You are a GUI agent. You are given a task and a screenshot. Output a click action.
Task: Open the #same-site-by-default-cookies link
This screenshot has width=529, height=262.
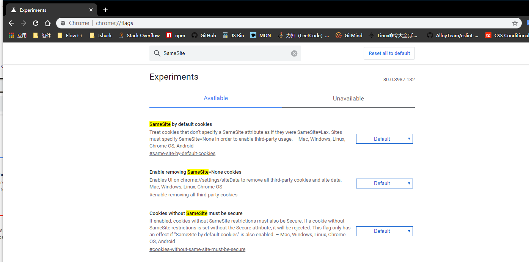[182, 153]
